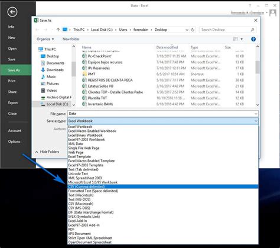Open Pictures in navigation pane
Screen dimensions: 280x248
click(50, 83)
